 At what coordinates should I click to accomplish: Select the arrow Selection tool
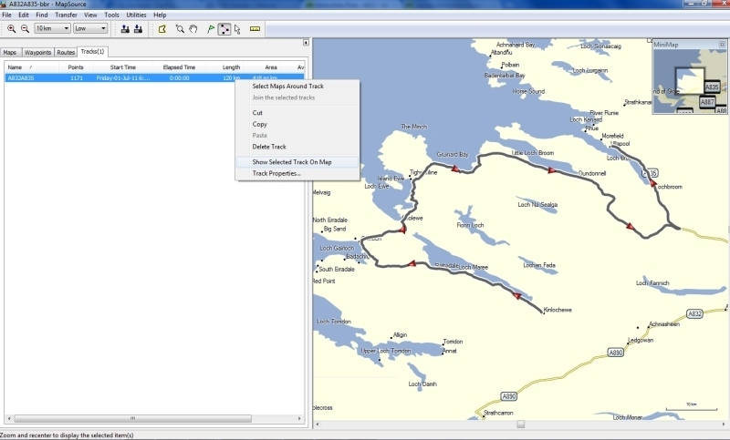[x=237, y=29]
